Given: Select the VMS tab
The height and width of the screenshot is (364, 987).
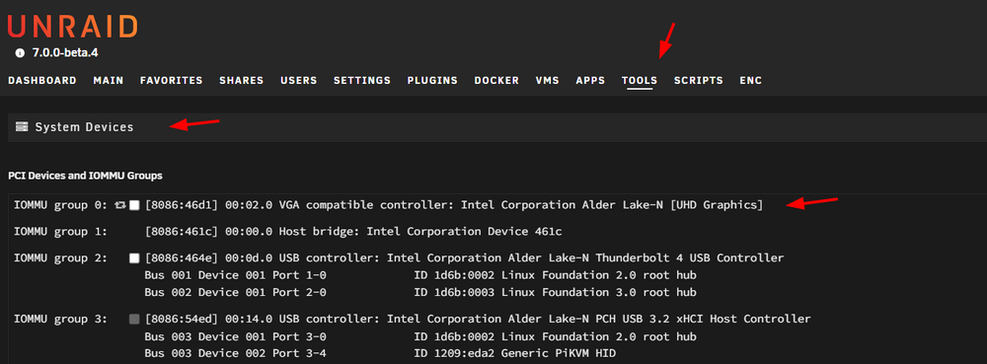Looking at the screenshot, I should [x=547, y=81].
